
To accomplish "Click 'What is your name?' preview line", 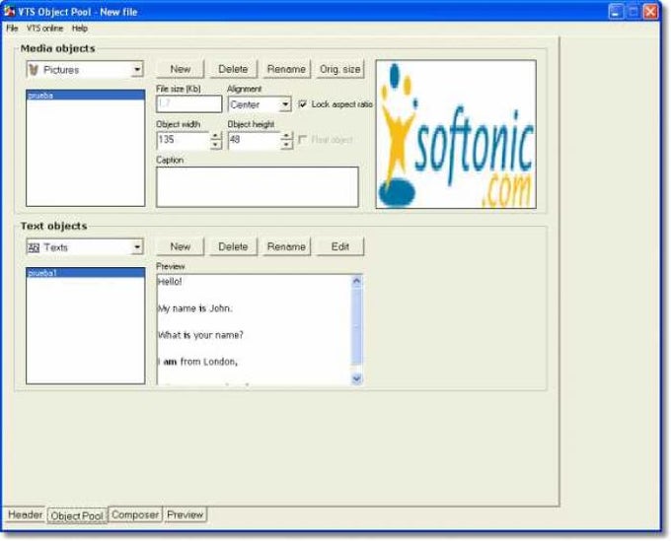I will [x=200, y=335].
